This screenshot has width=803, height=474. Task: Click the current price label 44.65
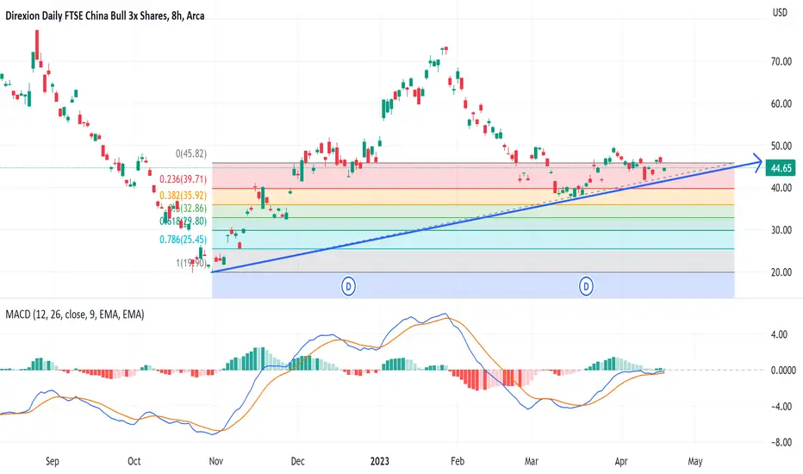781,168
